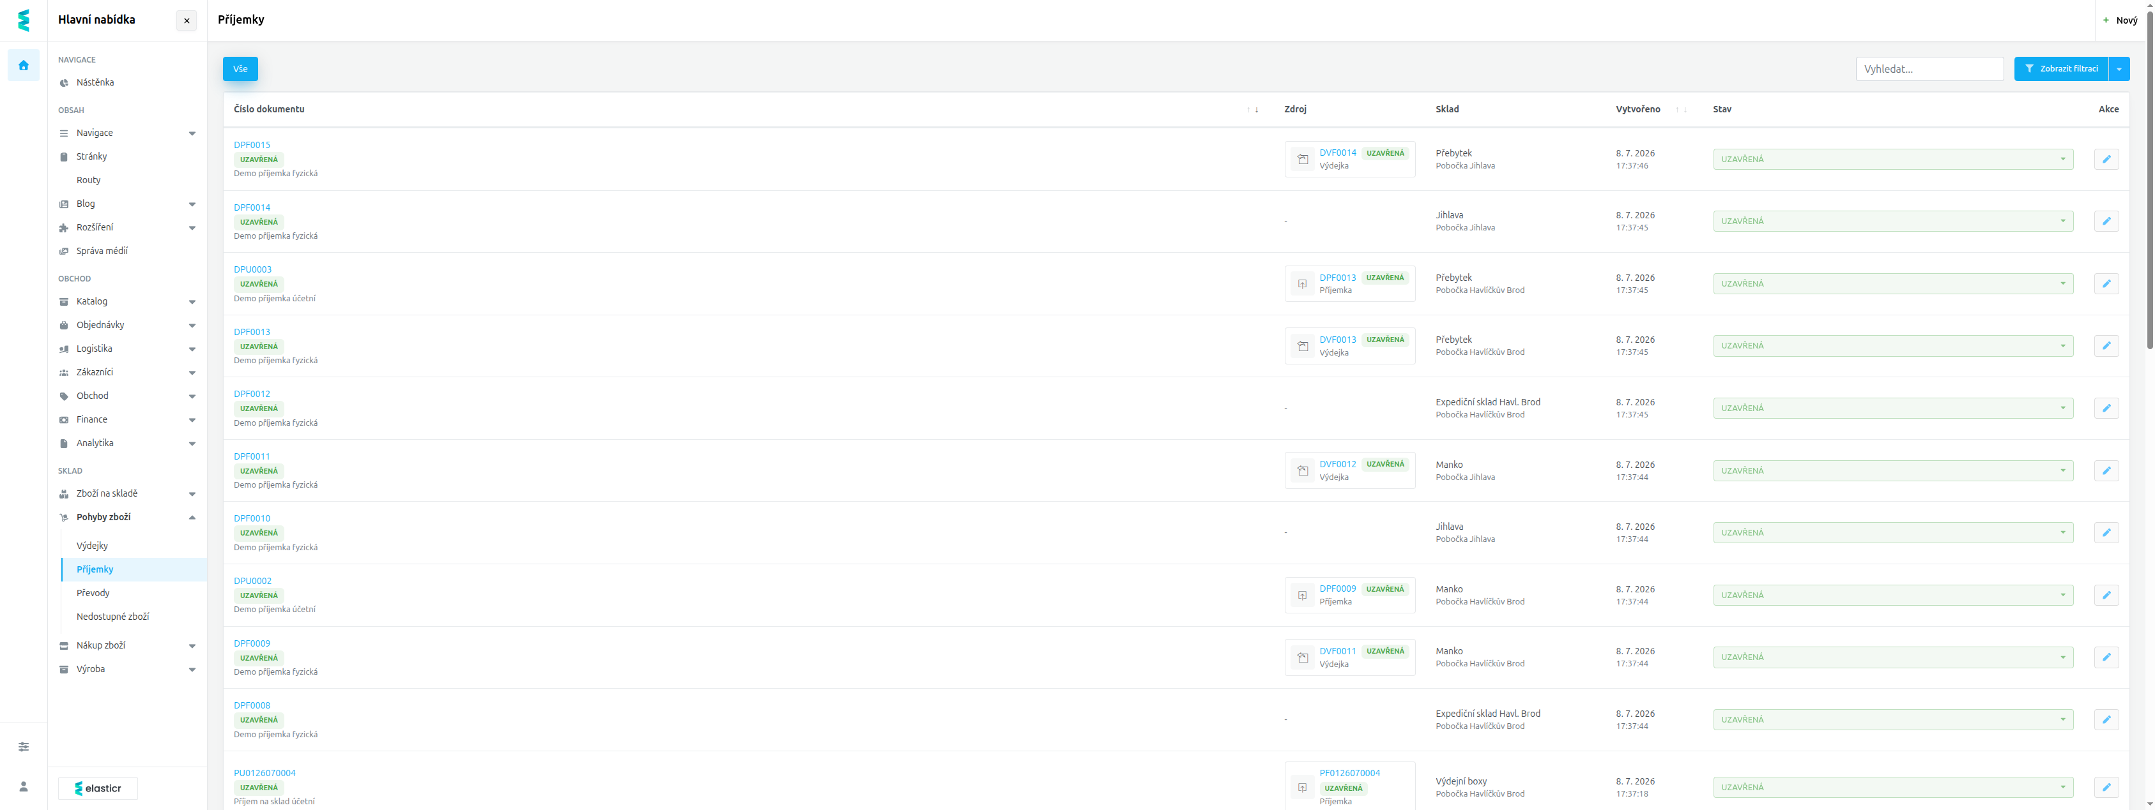This screenshot has height=810, width=2155.
Task: Click the Správa médií icon
Action: [x=64, y=251]
